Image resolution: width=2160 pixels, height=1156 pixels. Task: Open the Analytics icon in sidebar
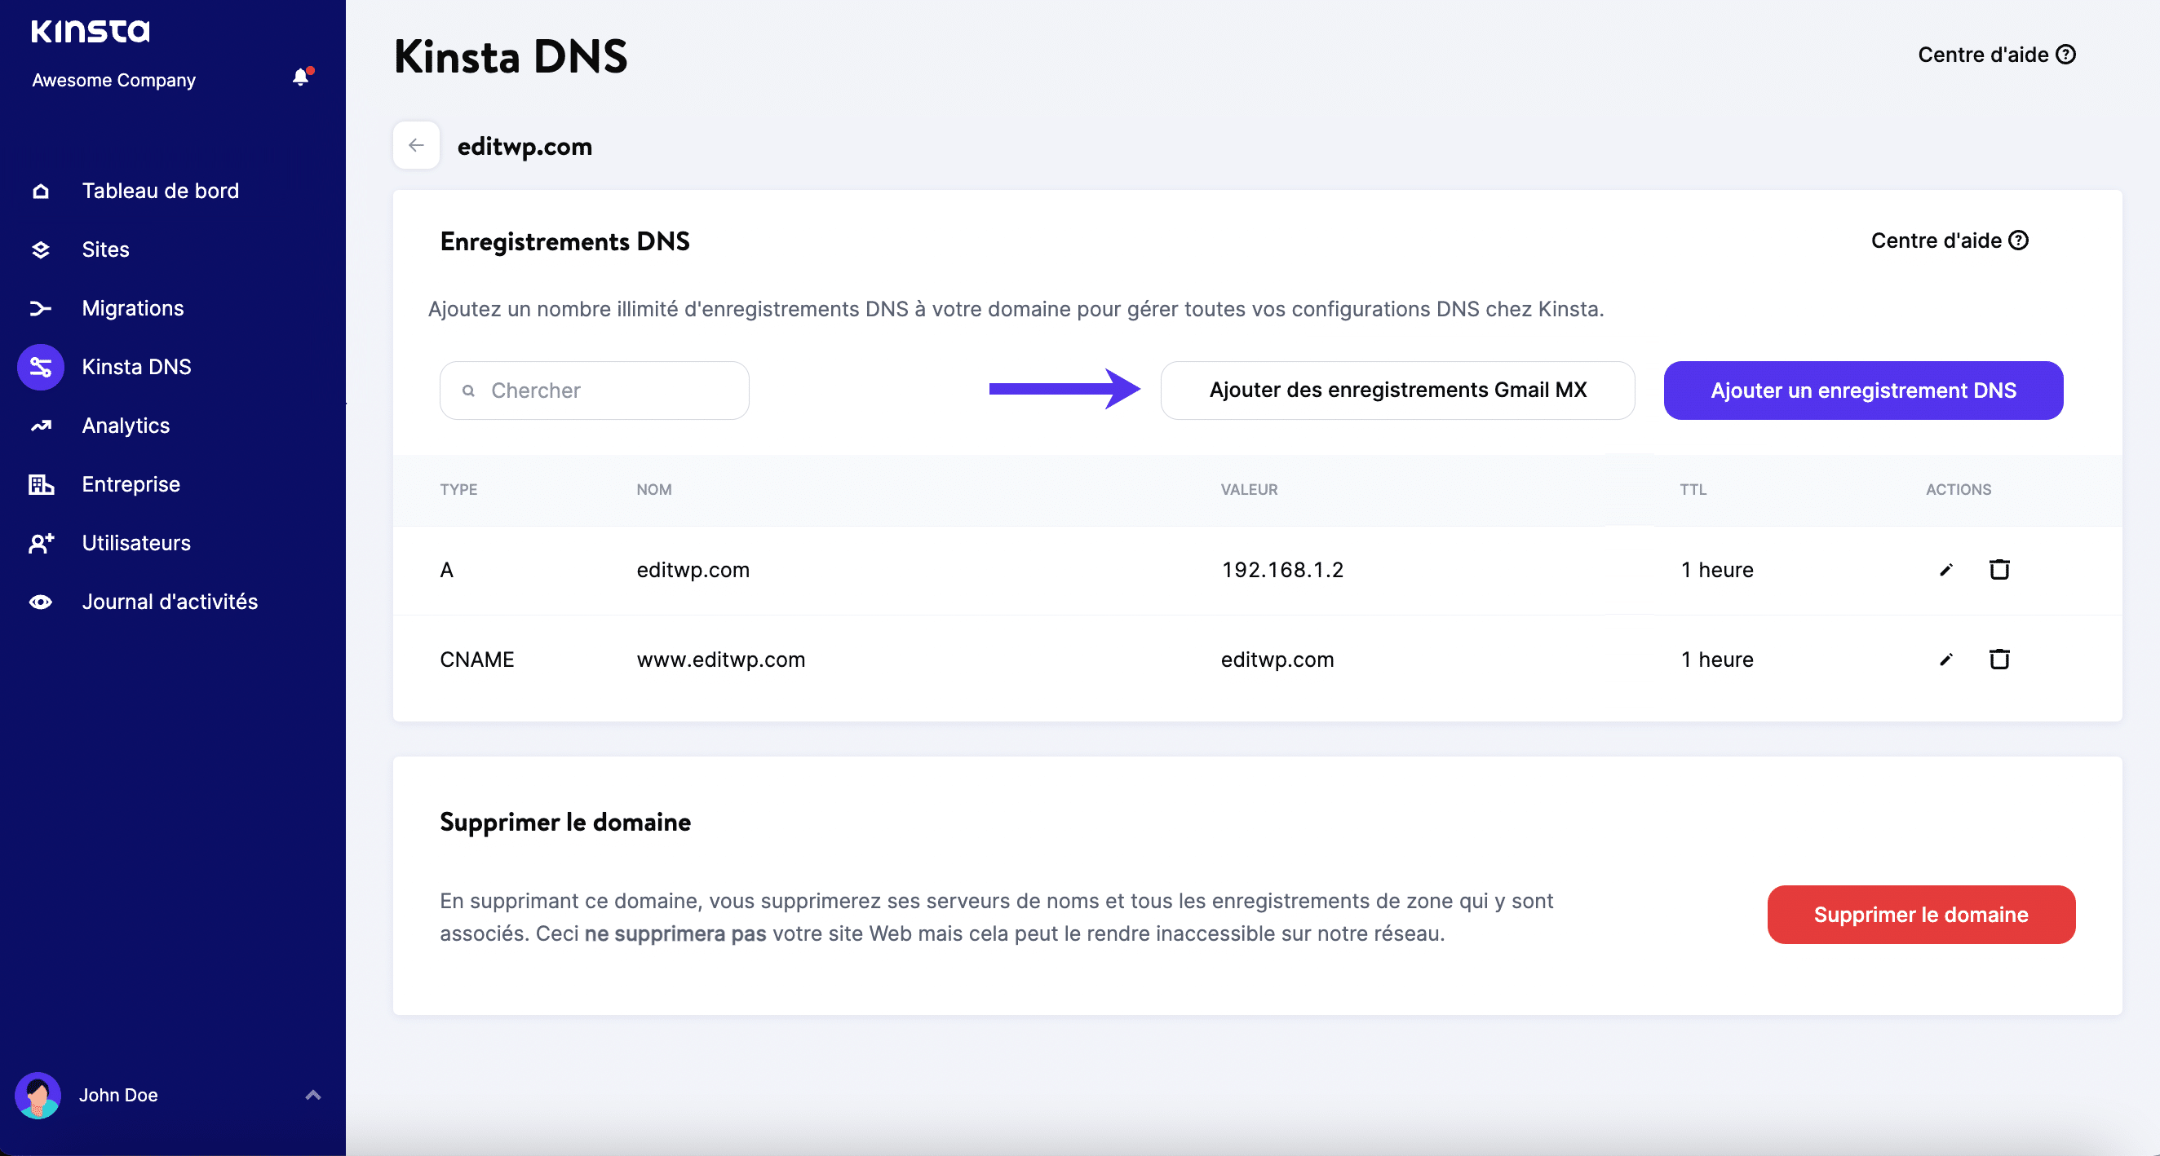coord(40,426)
